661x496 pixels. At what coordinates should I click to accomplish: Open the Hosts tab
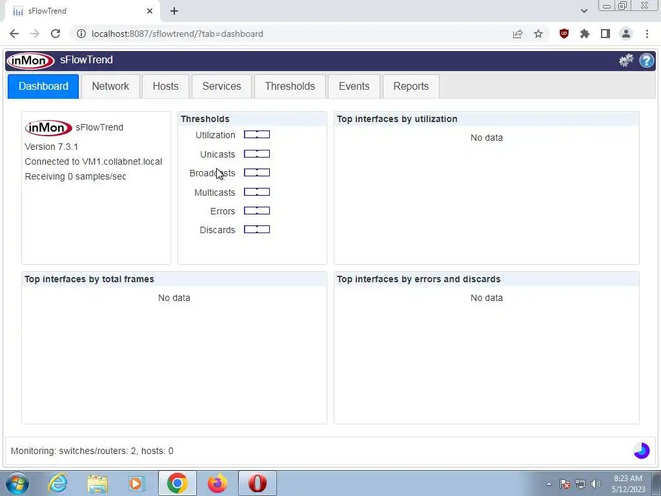click(x=166, y=87)
